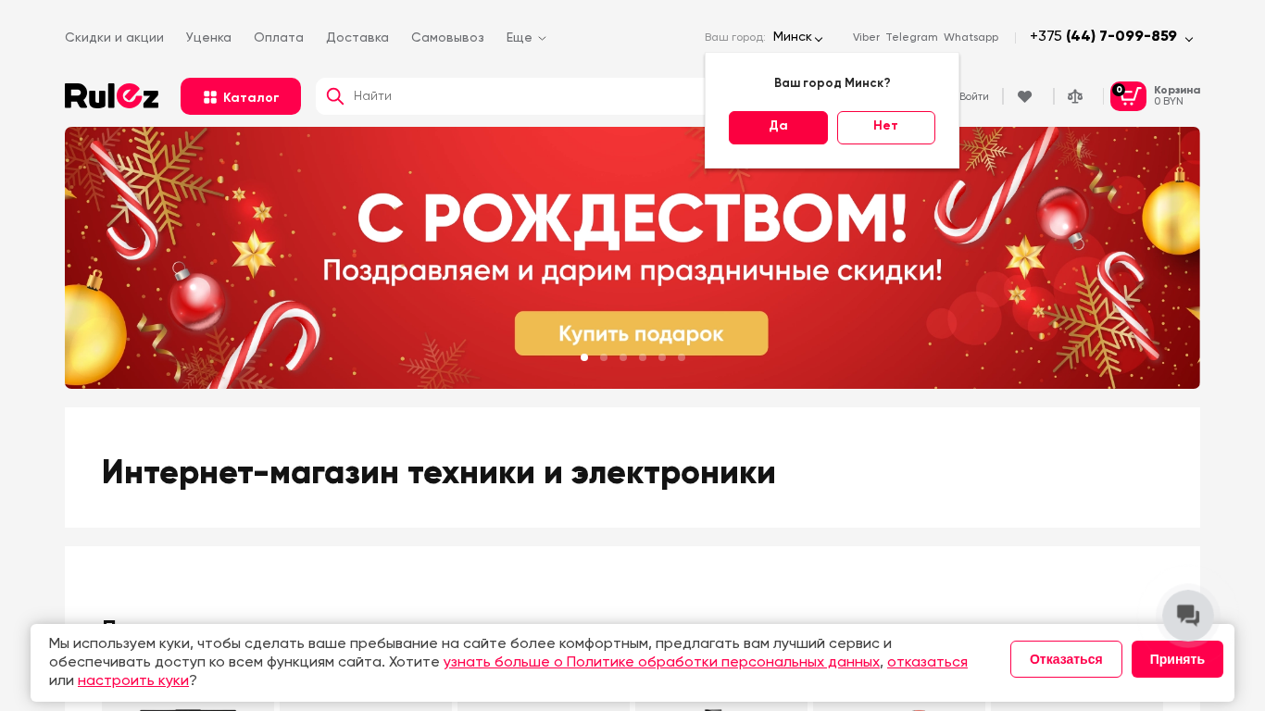Screen dimensions: 1265x711
Task: Open the shopping cart icon
Action: click(x=1128, y=96)
